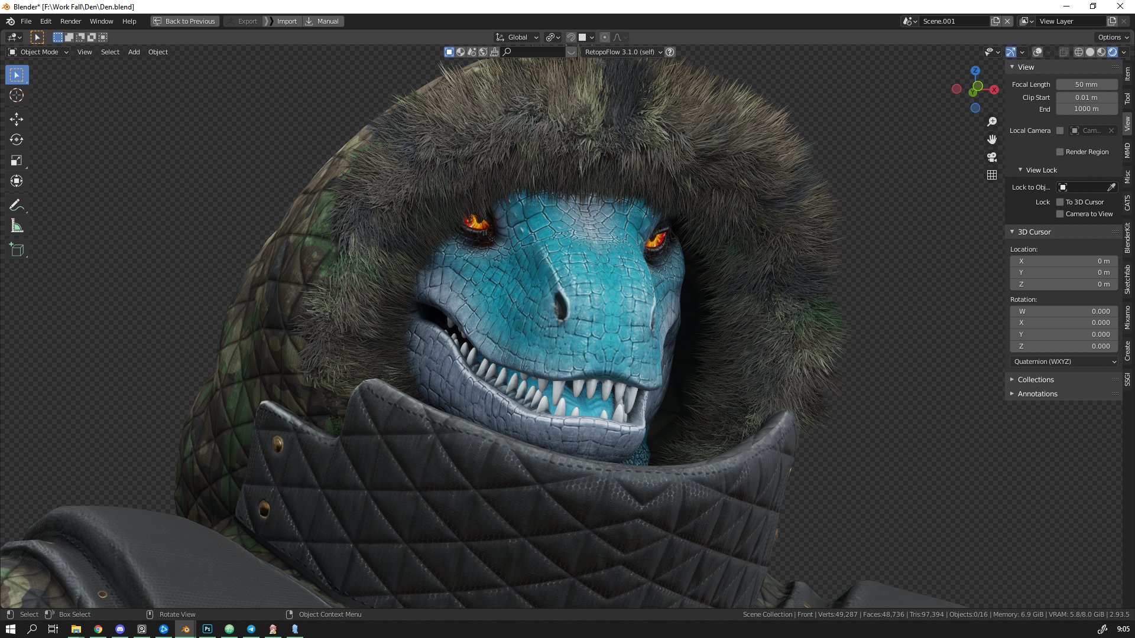Switch to Wireframe viewport shading
1135x638 pixels.
coord(1079,52)
